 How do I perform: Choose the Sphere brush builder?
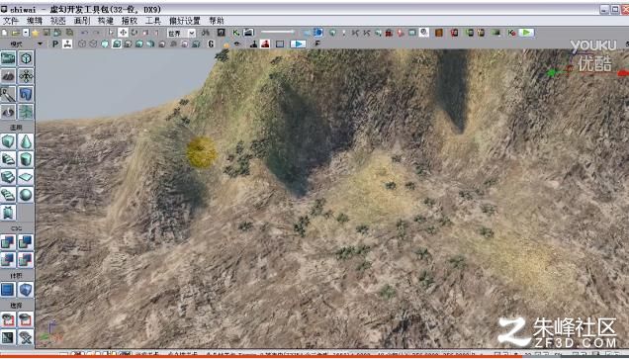click(x=26, y=195)
